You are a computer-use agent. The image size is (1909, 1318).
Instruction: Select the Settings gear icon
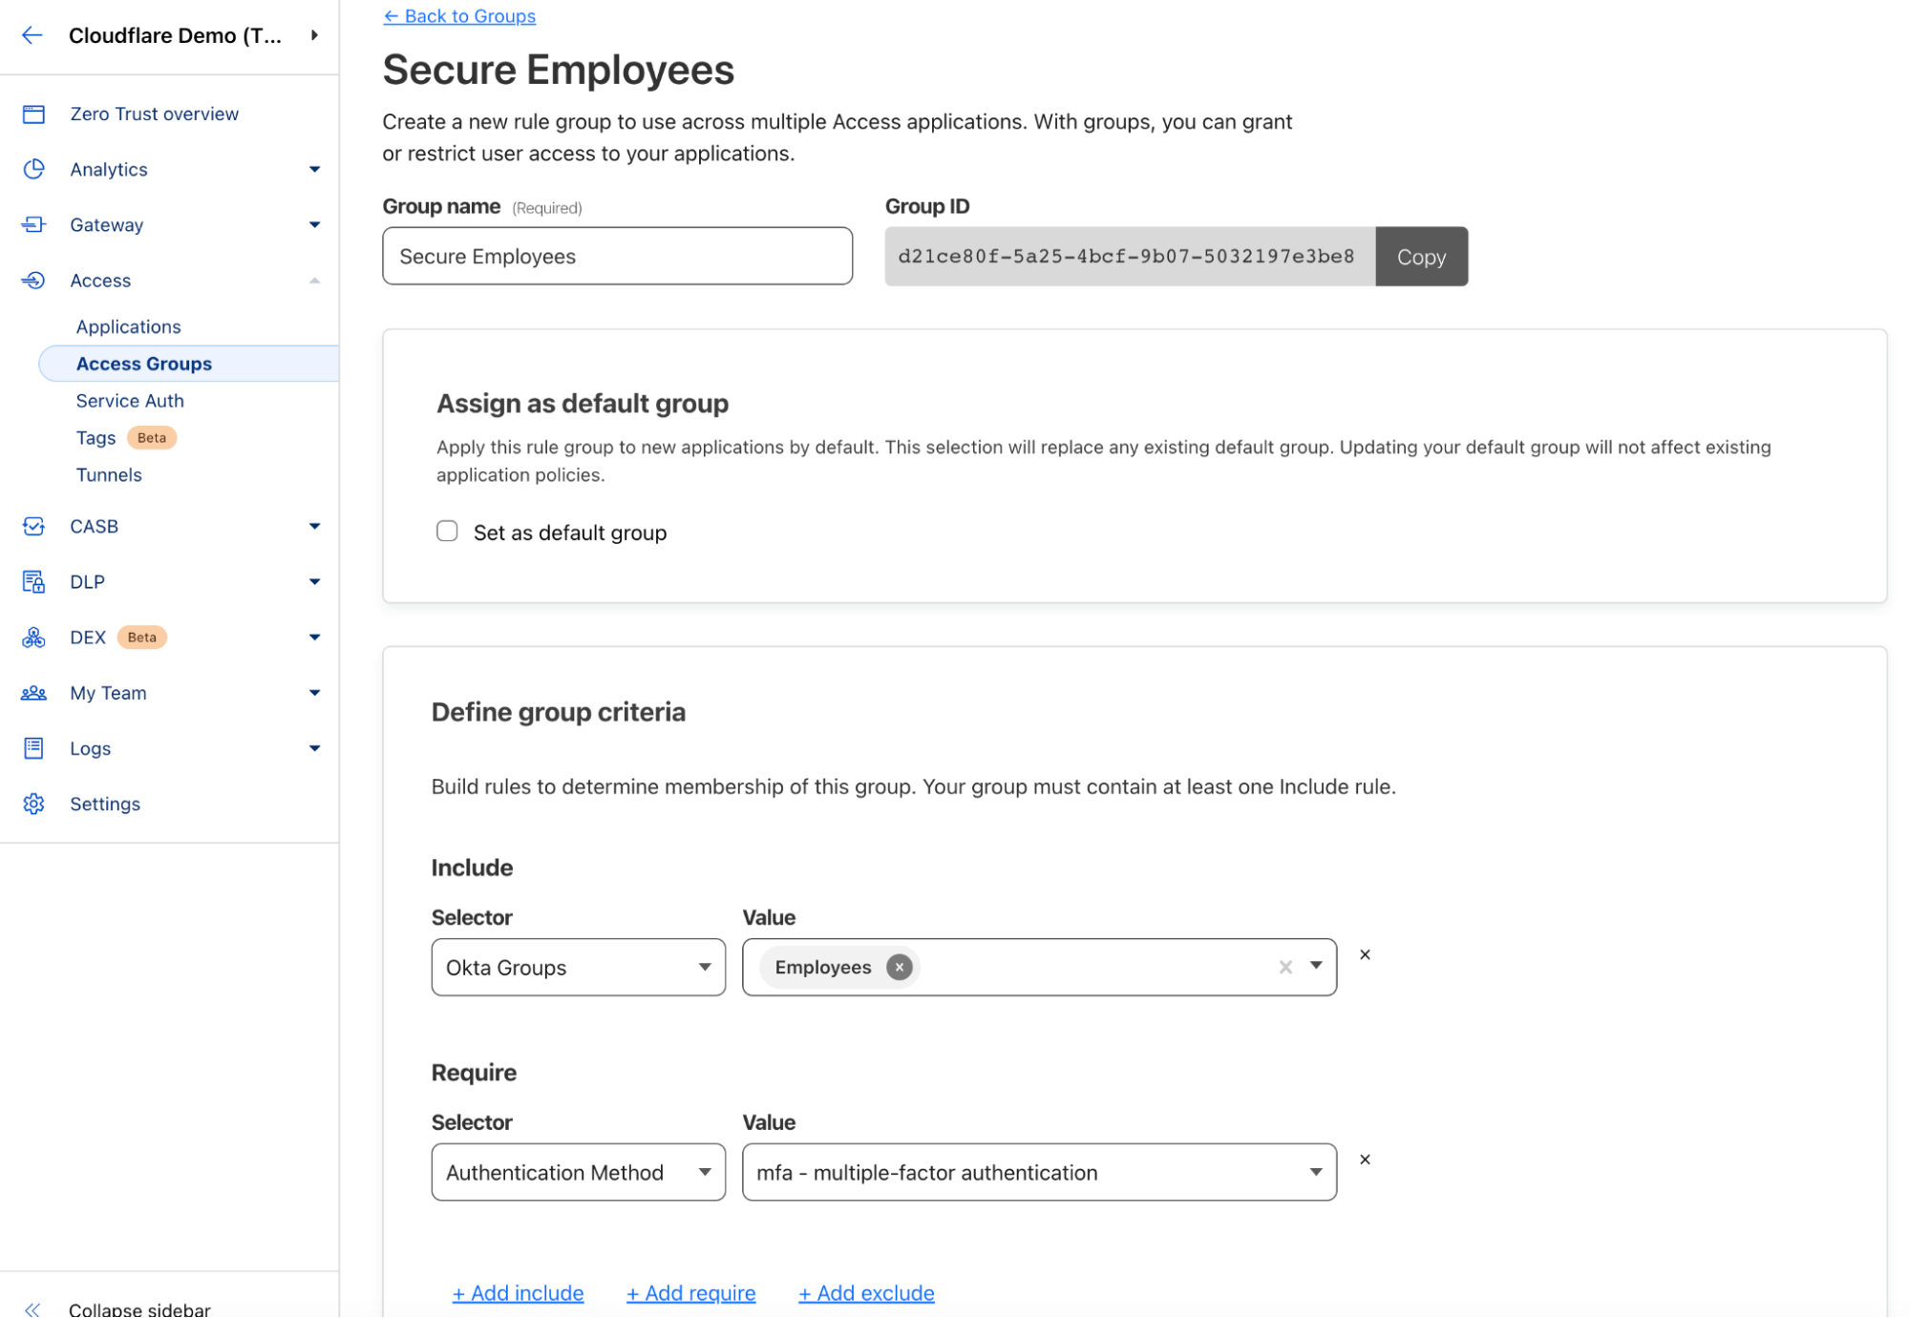coord(33,803)
